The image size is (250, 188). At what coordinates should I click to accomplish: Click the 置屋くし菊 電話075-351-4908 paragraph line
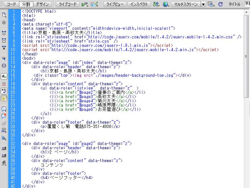(80, 126)
